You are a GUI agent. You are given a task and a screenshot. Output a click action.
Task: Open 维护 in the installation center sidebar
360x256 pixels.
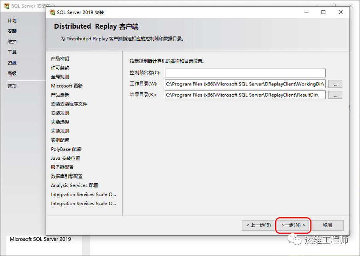(x=12, y=42)
